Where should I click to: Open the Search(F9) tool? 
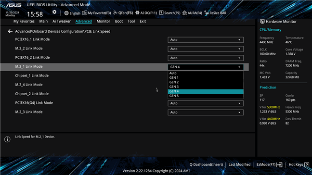(x=170, y=13)
